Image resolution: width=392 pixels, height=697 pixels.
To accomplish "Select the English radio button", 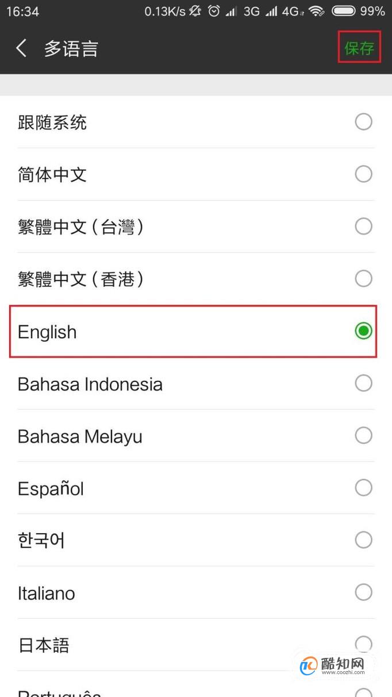I will click(363, 331).
